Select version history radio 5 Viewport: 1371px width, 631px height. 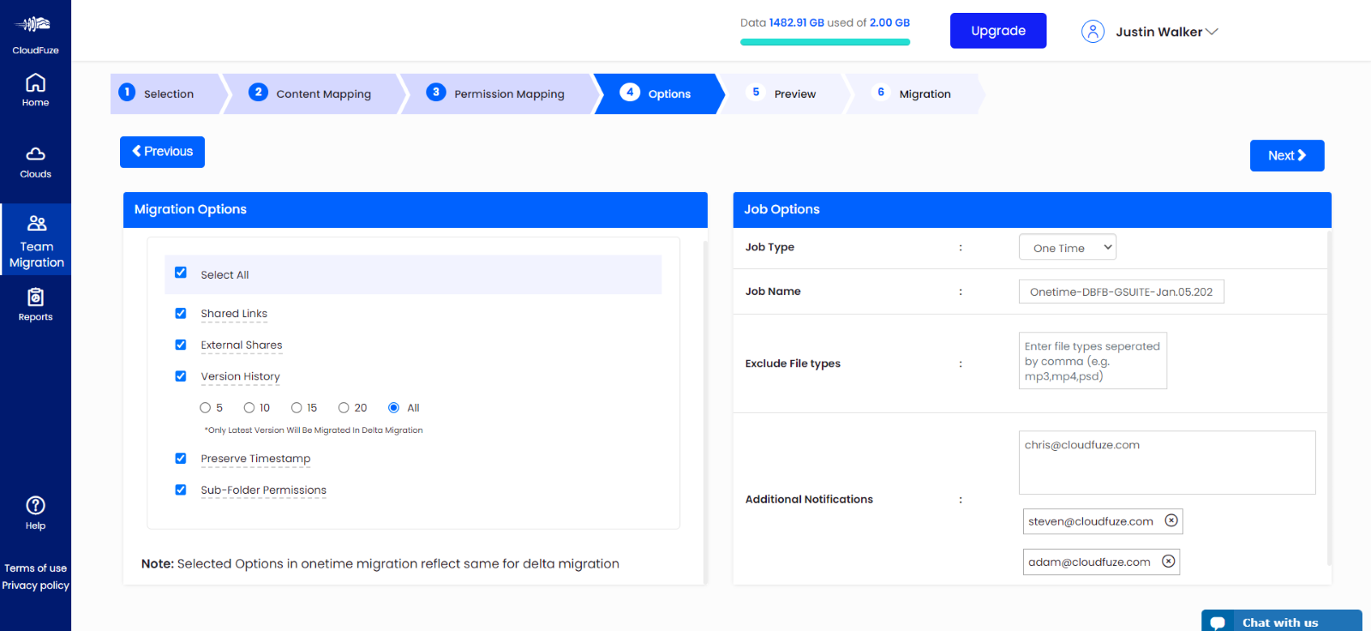[205, 407]
